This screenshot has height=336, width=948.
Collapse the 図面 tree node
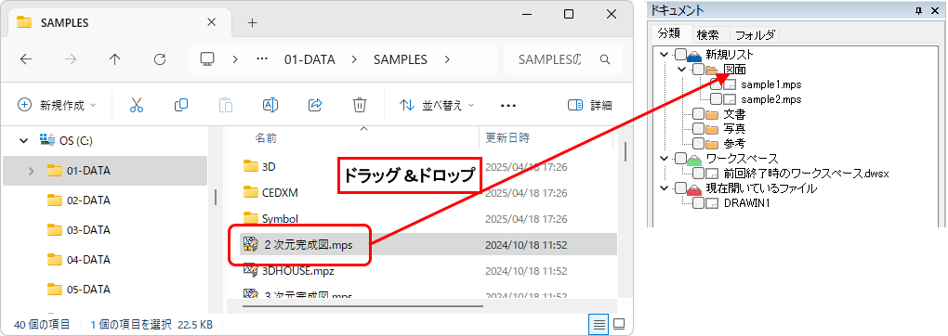click(x=682, y=71)
